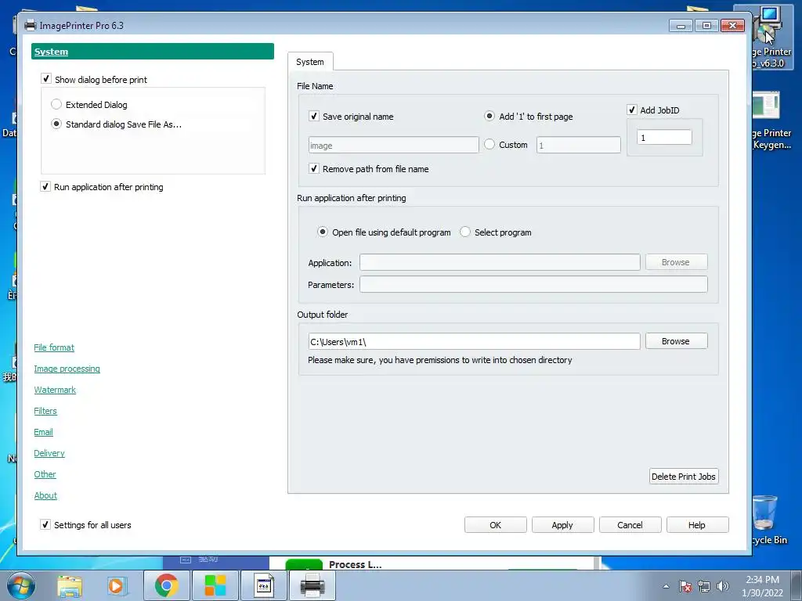
Task: Open the Email section
Action: [x=44, y=432]
